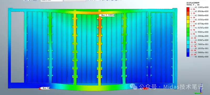This screenshot has height=95, width=210.
Task: Pick the yellow legend band above +2.07734e+000
Action: 188,22
